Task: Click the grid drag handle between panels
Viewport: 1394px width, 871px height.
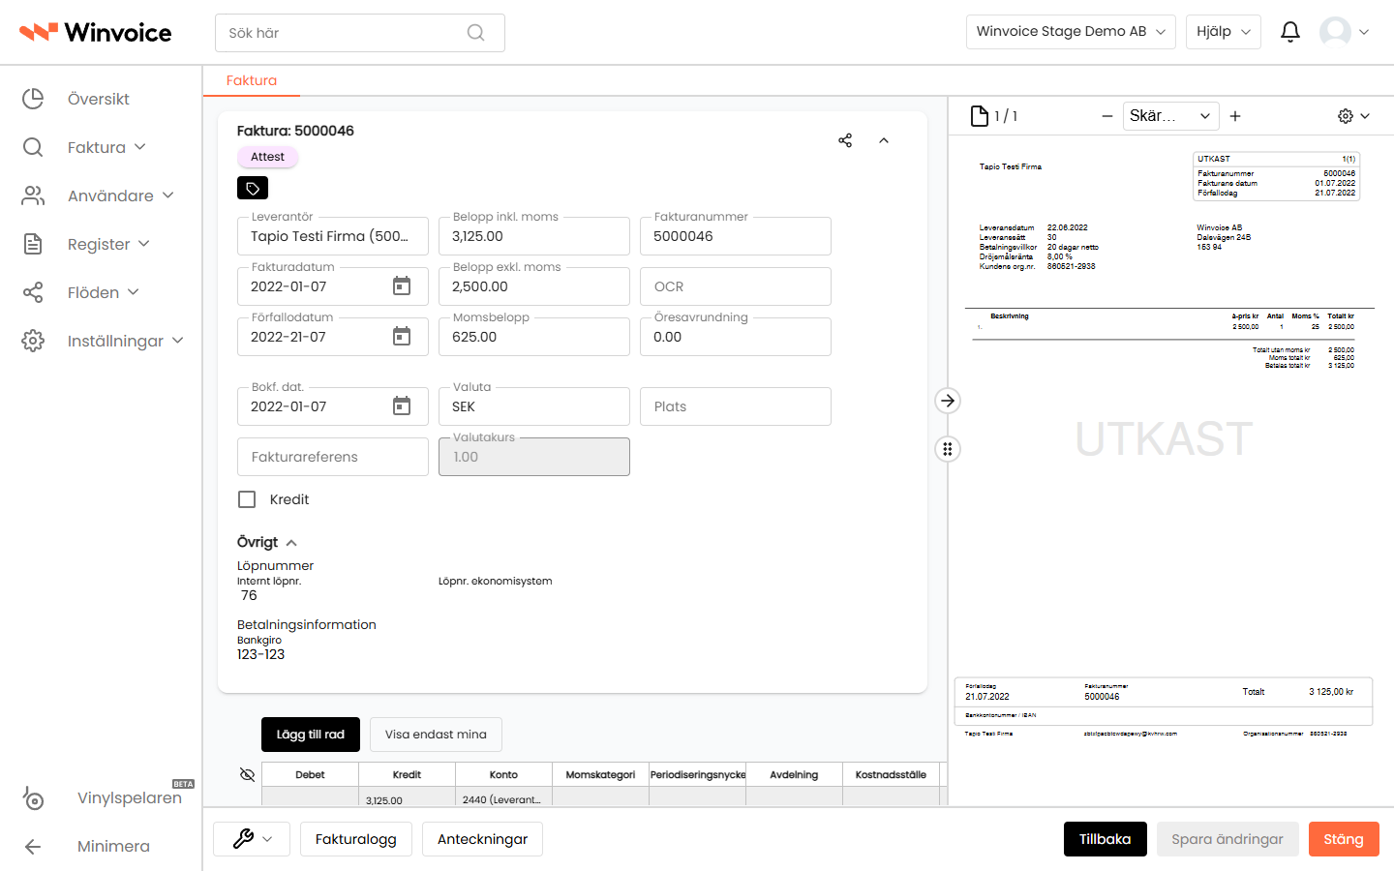Action: [x=948, y=449]
